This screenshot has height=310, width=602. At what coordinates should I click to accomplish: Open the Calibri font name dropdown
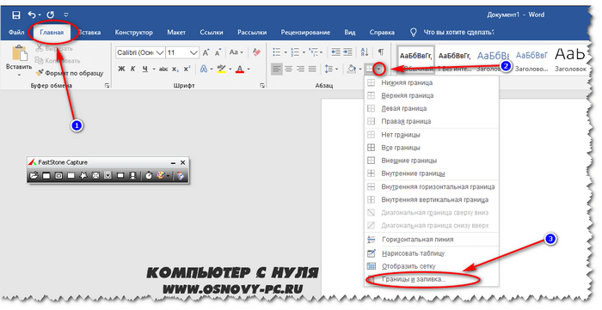click(160, 52)
